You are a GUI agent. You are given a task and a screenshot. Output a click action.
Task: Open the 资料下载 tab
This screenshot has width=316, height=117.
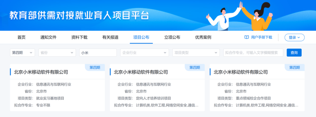click(79, 37)
